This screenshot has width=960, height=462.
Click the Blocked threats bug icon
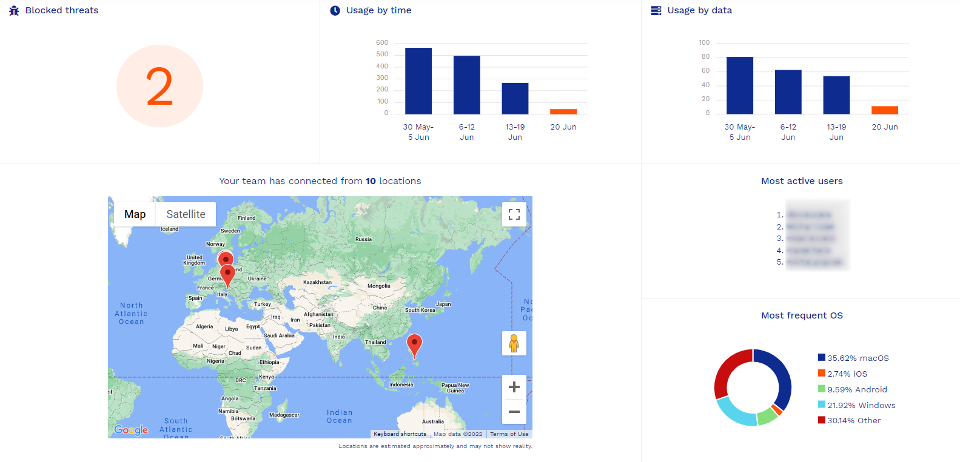pos(14,11)
